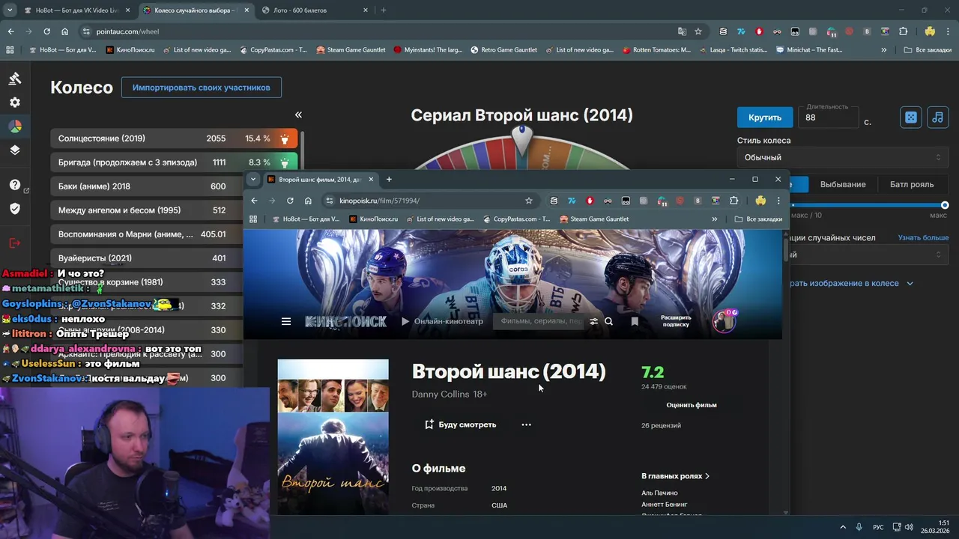Open Онлайн-кинотеатр navigation item
The width and height of the screenshot is (959, 539).
(442, 321)
